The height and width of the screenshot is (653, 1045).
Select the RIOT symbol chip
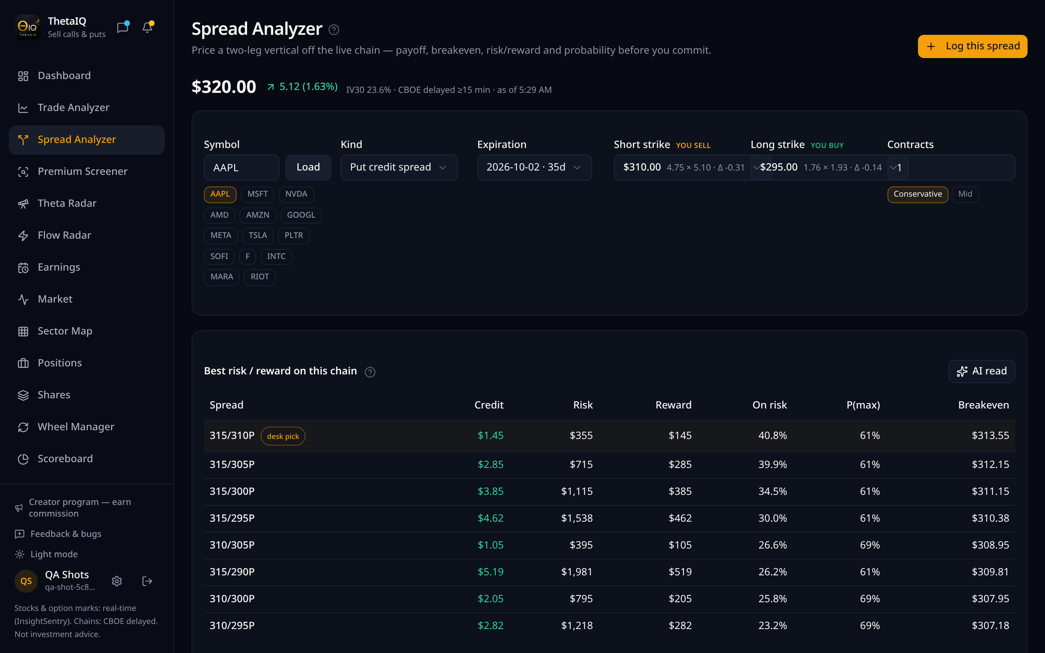pyautogui.click(x=260, y=277)
